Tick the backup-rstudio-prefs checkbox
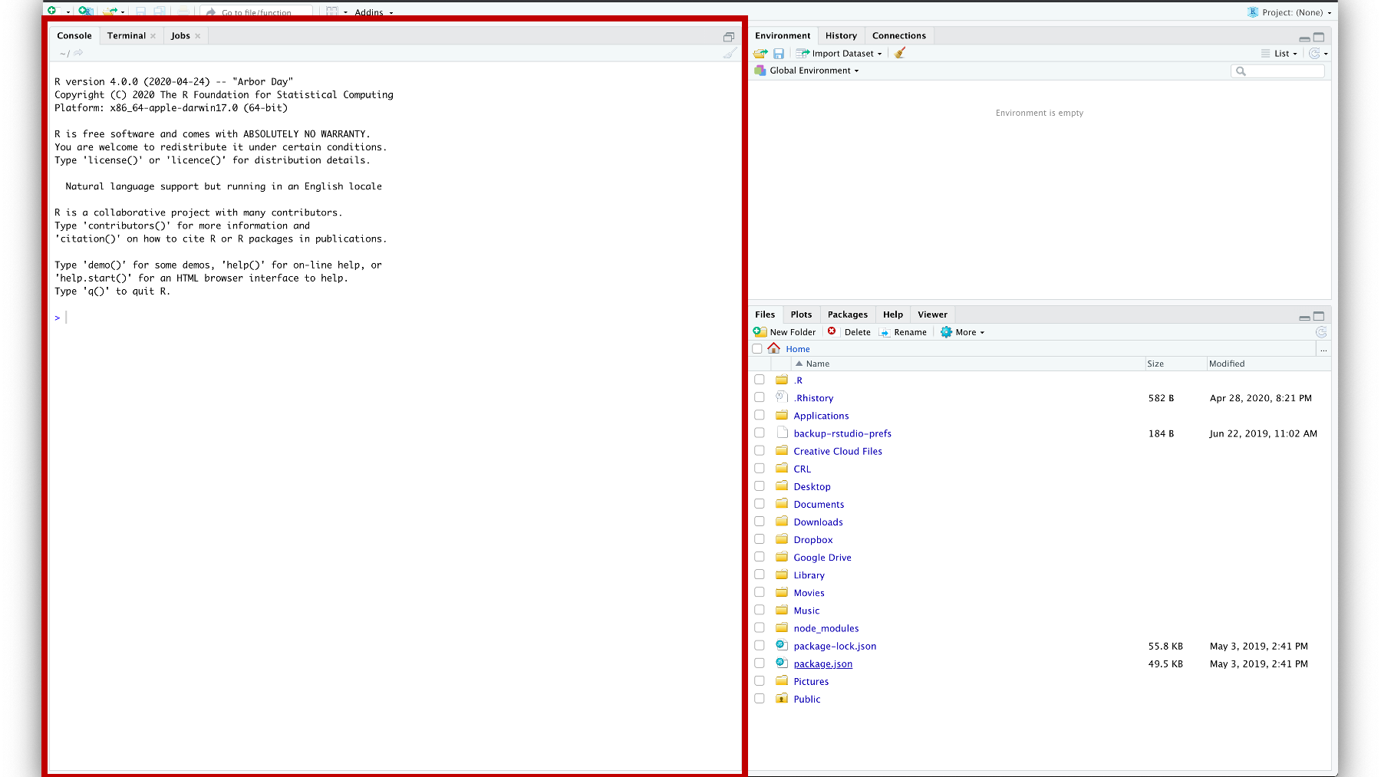This screenshot has height=777, width=1381. [760, 433]
